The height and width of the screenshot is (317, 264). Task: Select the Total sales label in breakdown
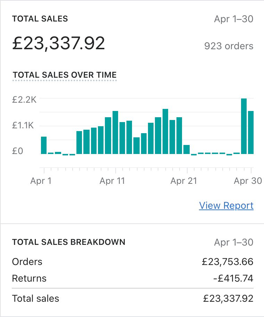click(x=35, y=298)
